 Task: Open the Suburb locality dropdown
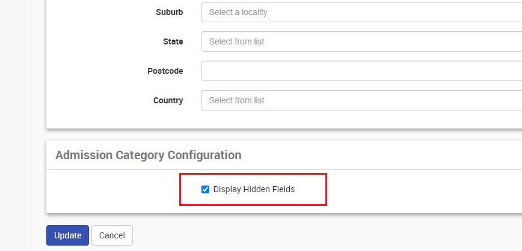(361, 12)
